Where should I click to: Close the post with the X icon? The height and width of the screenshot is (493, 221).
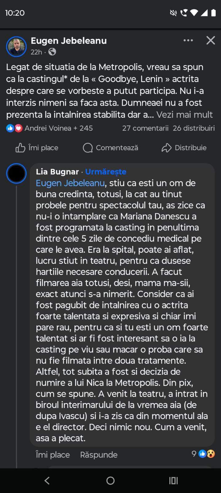211,40
